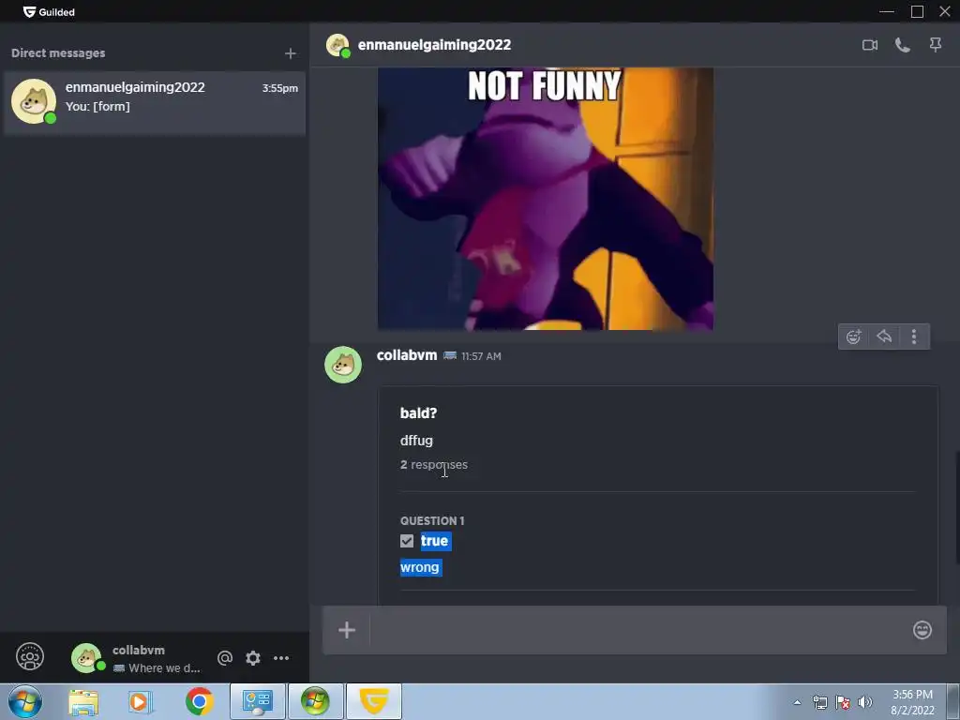Create new direct message with plus icon
Image resolution: width=960 pixels, height=720 pixels.
pos(291,53)
